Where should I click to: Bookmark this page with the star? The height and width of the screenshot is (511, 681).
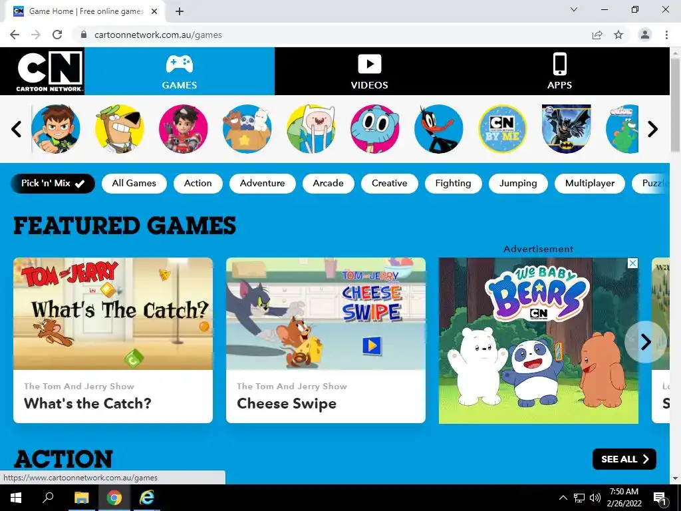pos(618,35)
